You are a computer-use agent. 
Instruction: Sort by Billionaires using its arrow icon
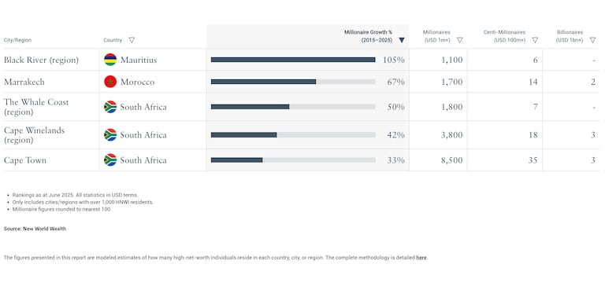592,40
